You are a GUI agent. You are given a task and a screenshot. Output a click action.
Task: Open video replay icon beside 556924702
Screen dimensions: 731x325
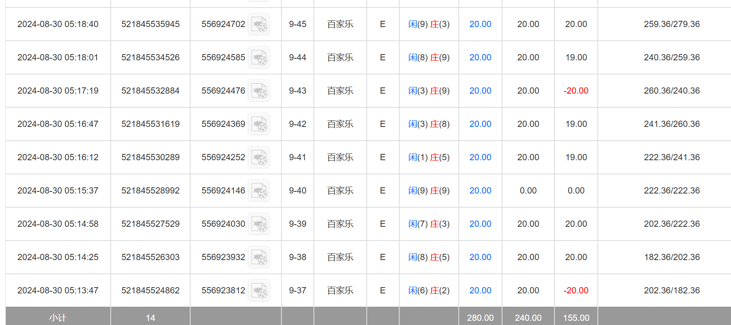(x=259, y=24)
